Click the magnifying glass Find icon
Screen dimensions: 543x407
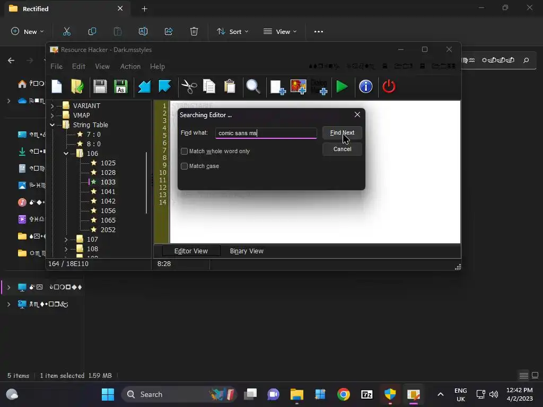pos(253,86)
